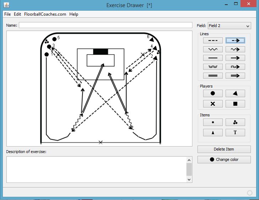Click the Change color button
This screenshot has height=200, width=259.
[224, 159]
